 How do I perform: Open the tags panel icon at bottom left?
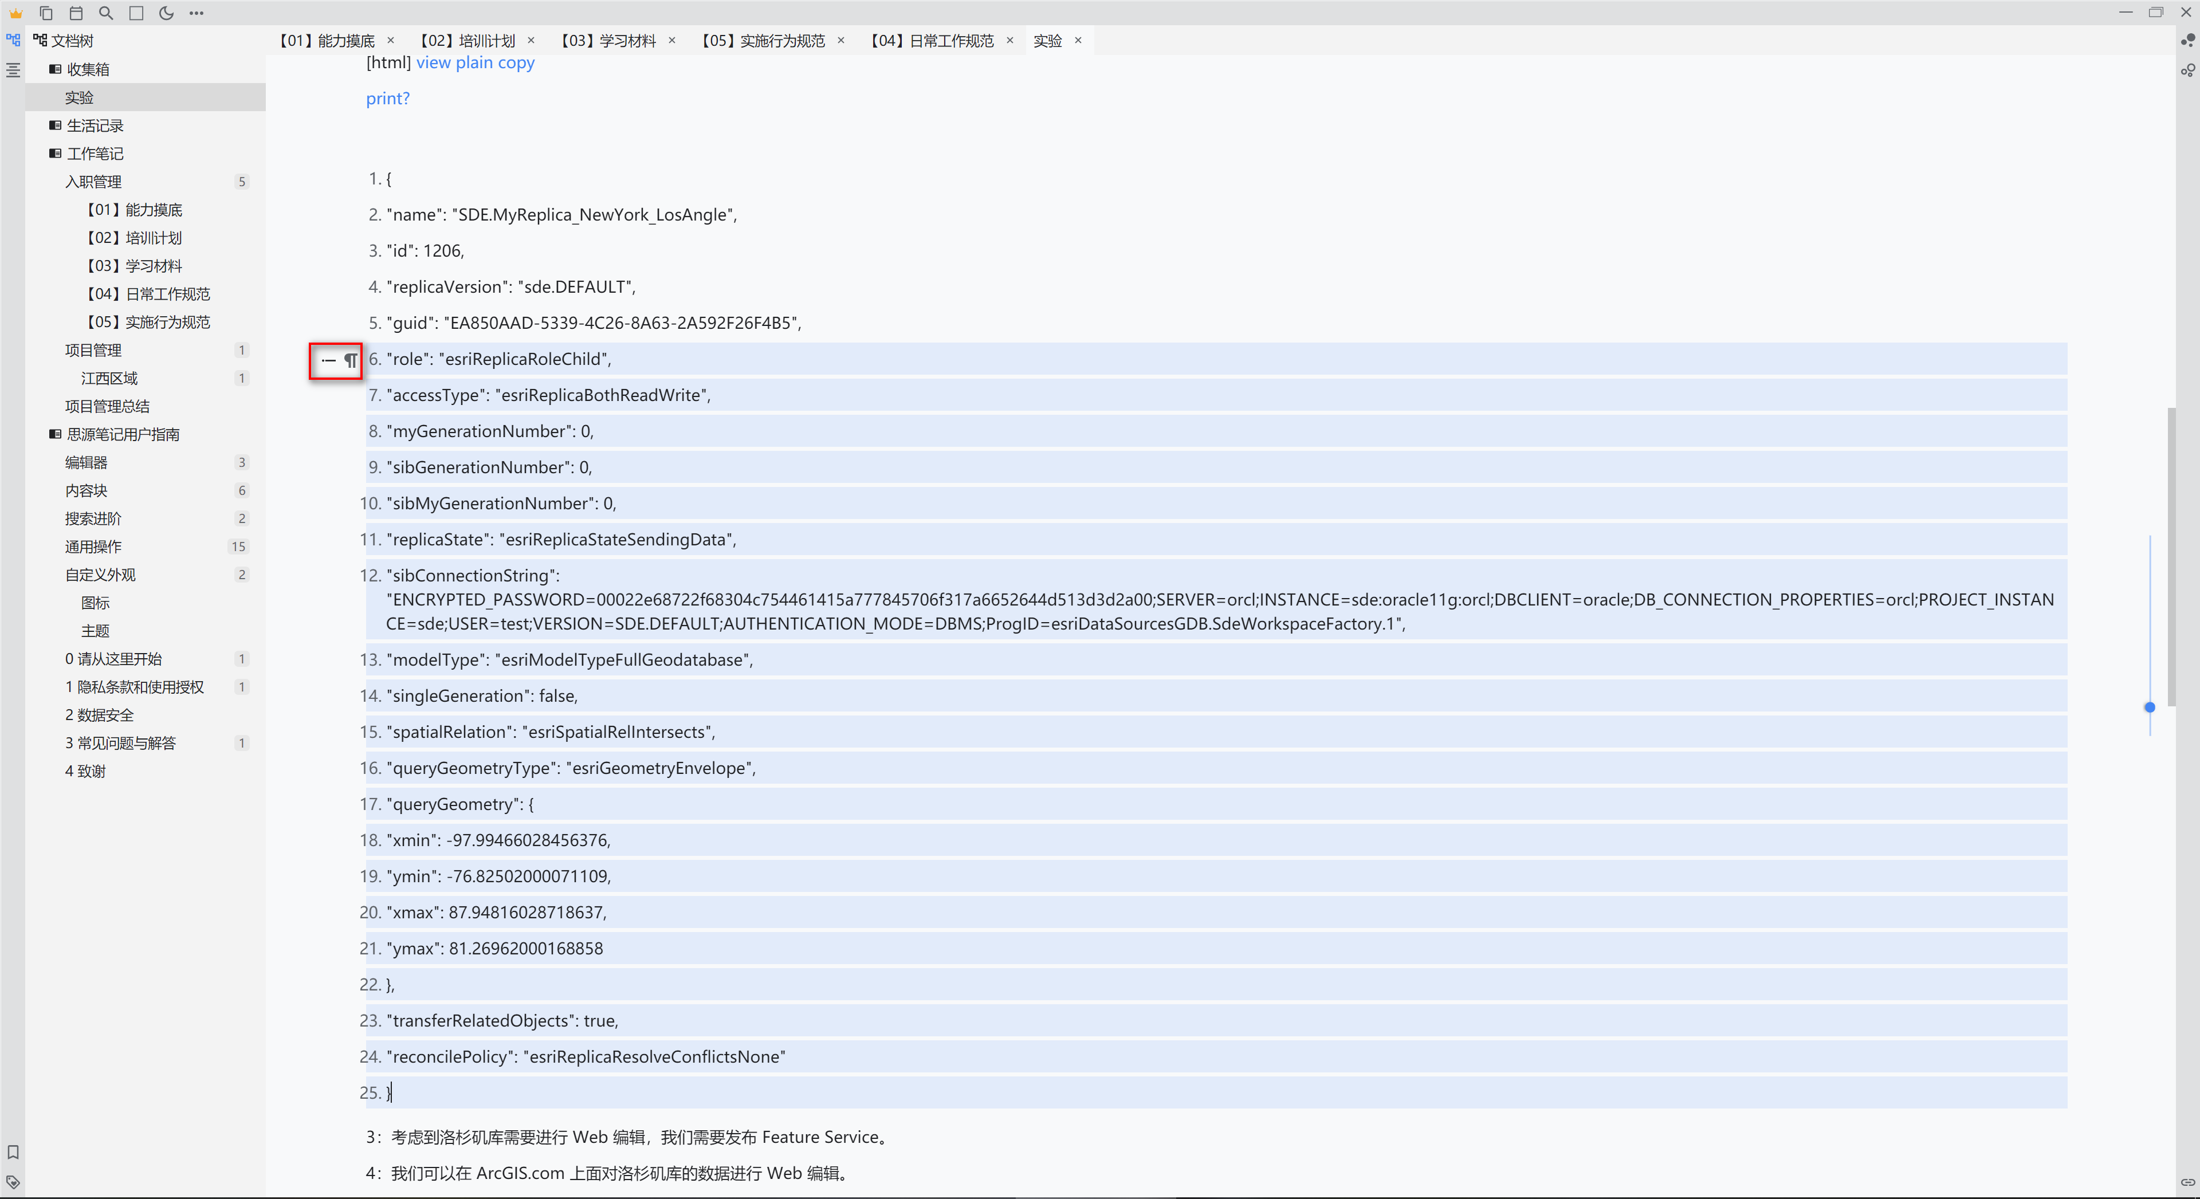pyautogui.click(x=13, y=1182)
